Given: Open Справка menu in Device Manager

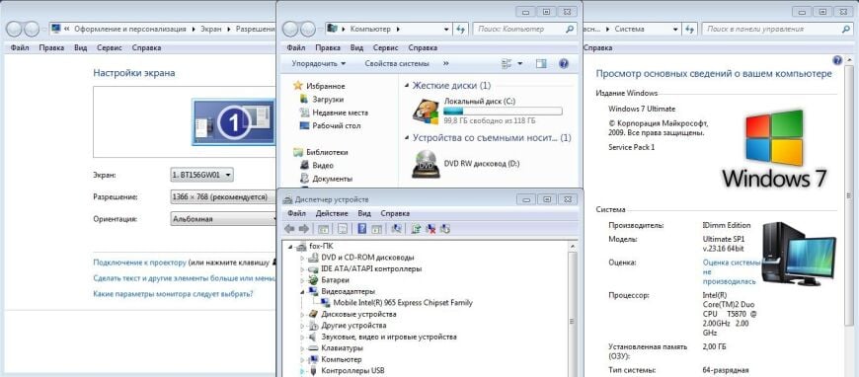Looking at the screenshot, I should click(x=394, y=213).
